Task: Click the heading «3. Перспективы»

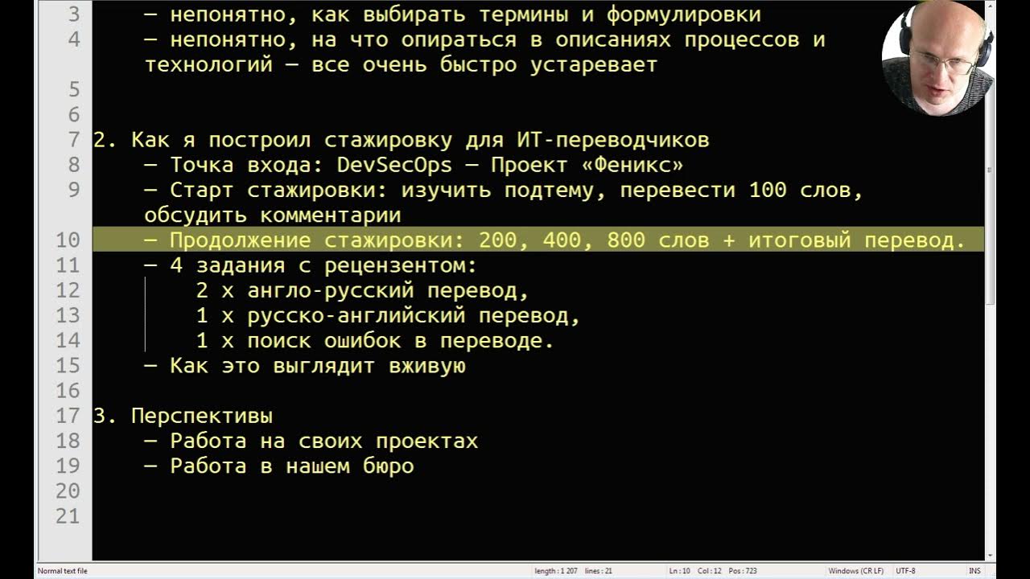Action: click(183, 416)
